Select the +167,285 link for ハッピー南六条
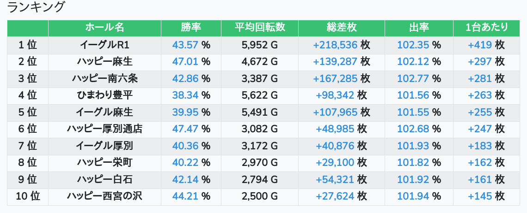The image size is (527, 213). tap(335, 78)
